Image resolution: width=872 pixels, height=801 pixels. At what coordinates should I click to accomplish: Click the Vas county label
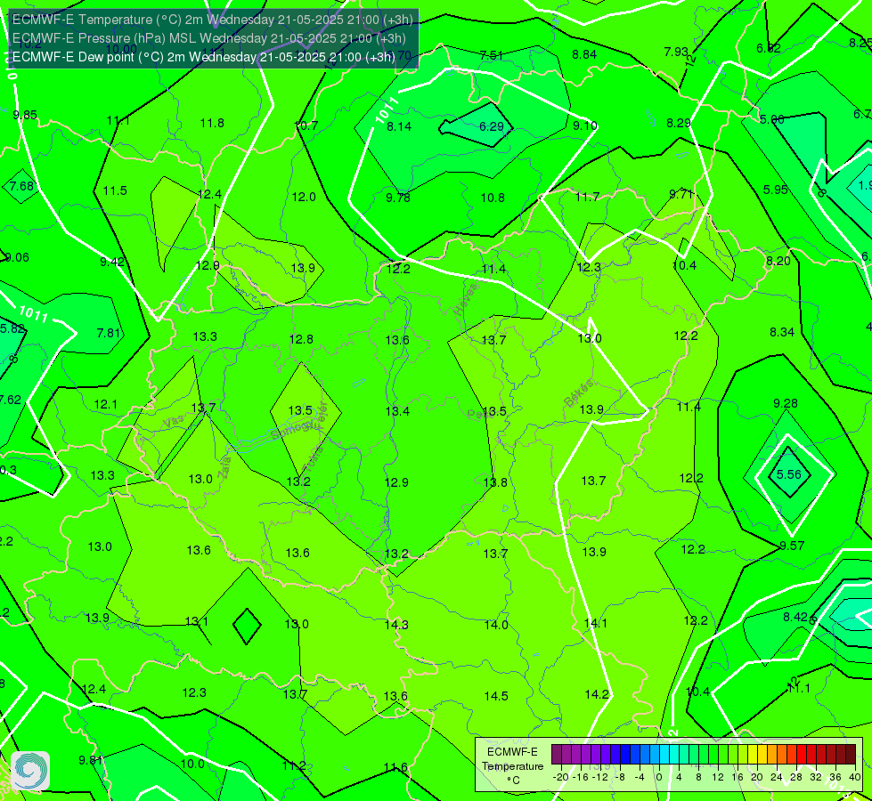173,423
